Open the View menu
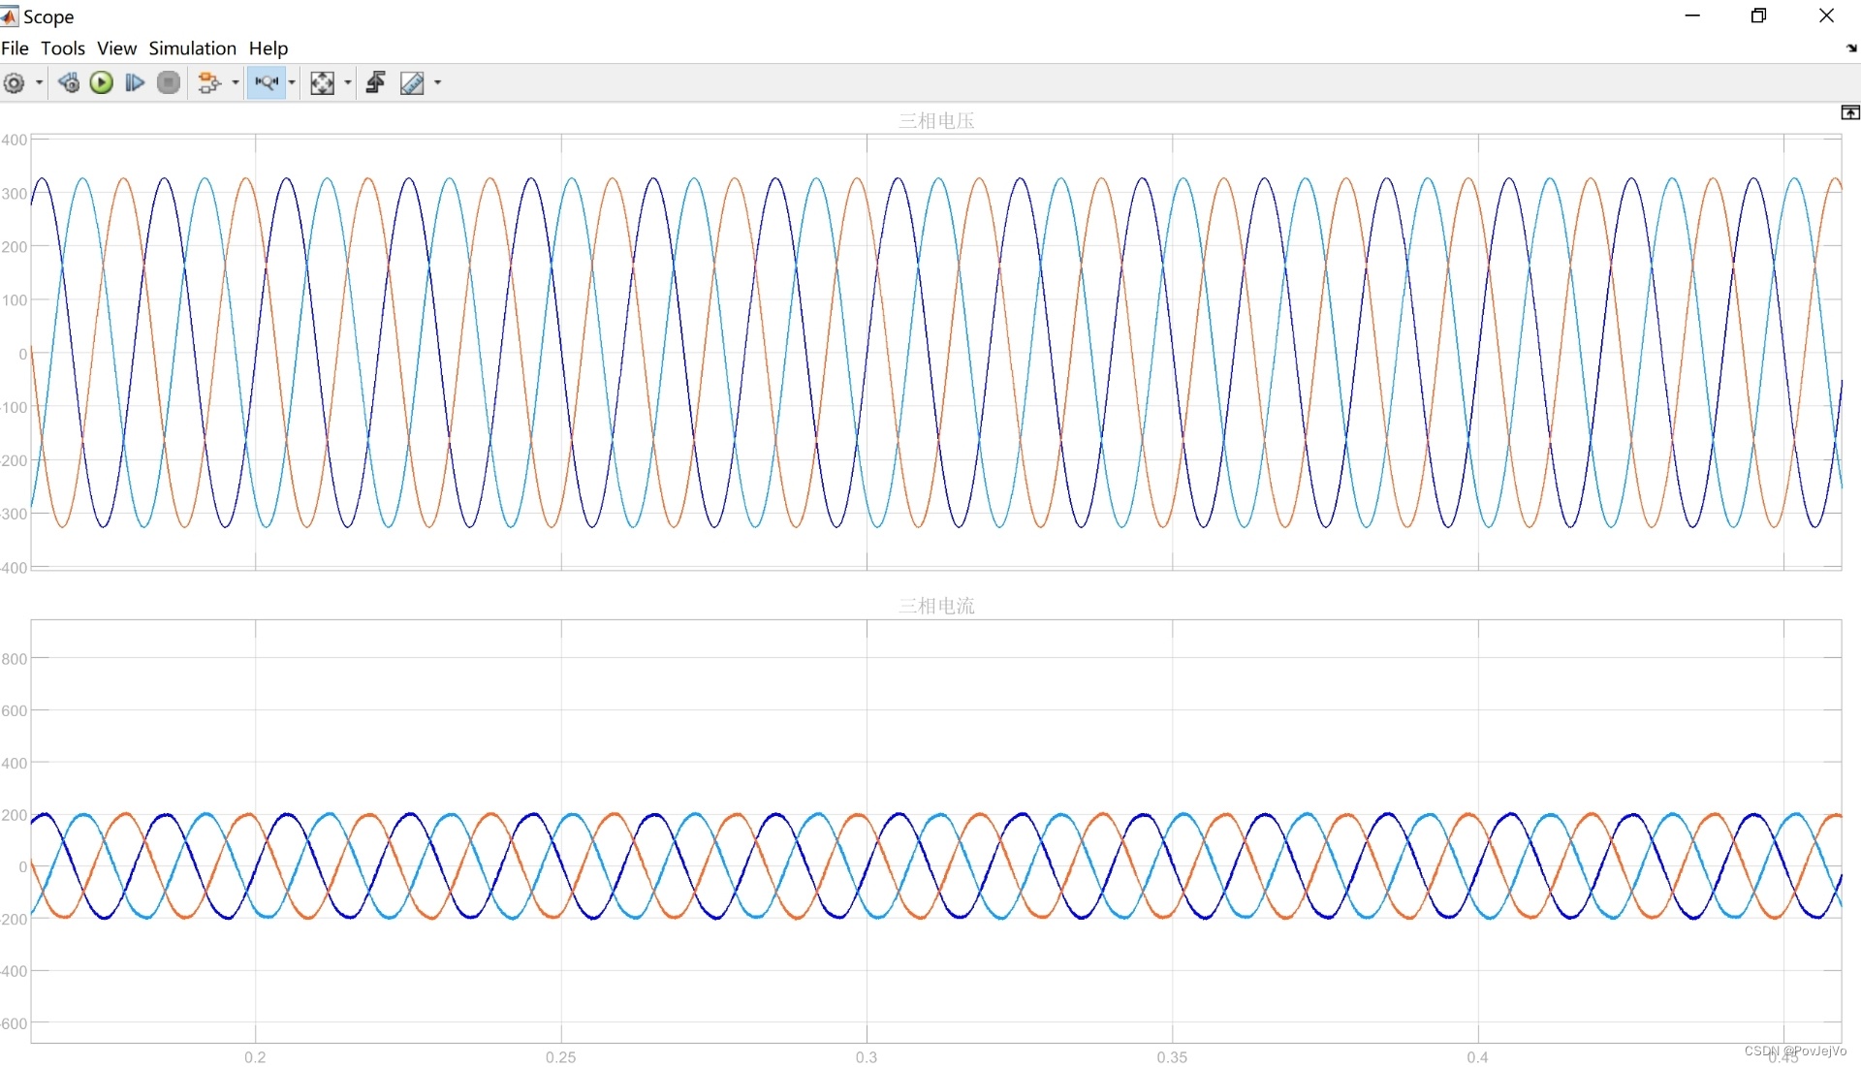This screenshot has height=1067, width=1861. click(x=116, y=48)
